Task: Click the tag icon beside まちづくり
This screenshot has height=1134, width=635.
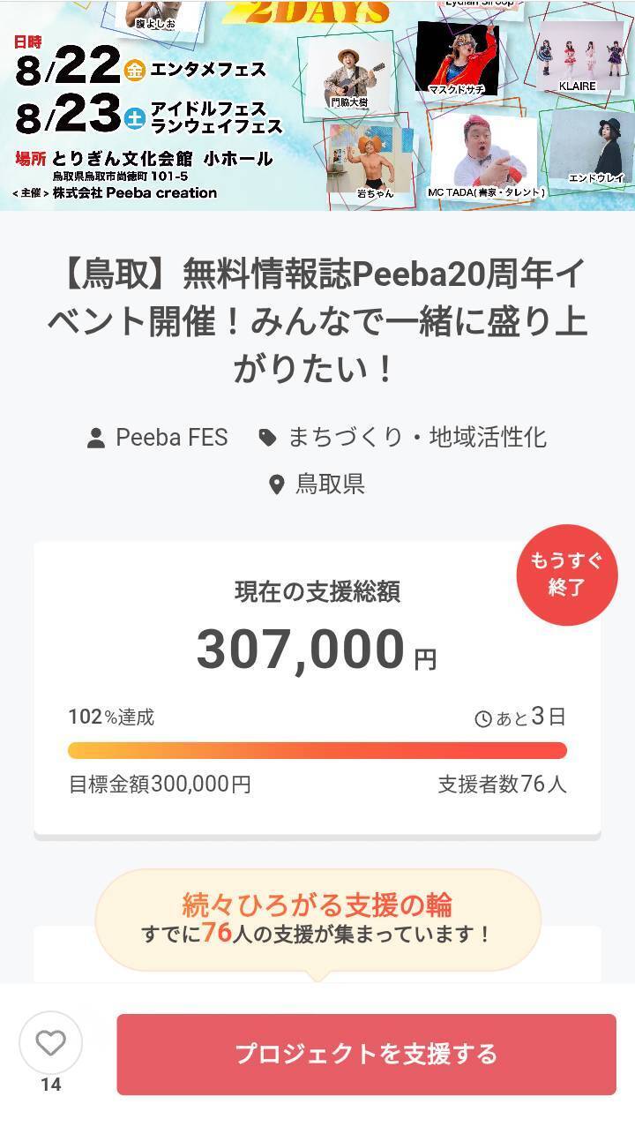Action: [267, 437]
